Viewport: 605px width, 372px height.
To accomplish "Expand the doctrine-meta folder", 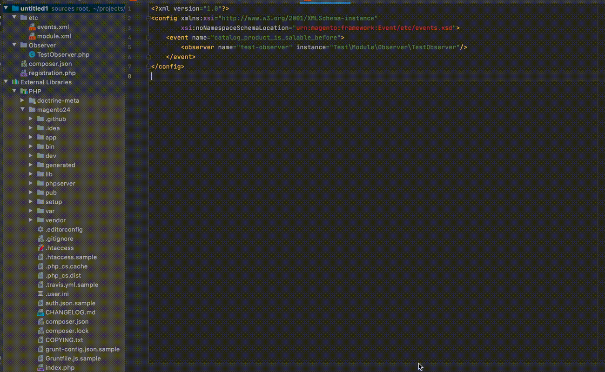I will [22, 100].
